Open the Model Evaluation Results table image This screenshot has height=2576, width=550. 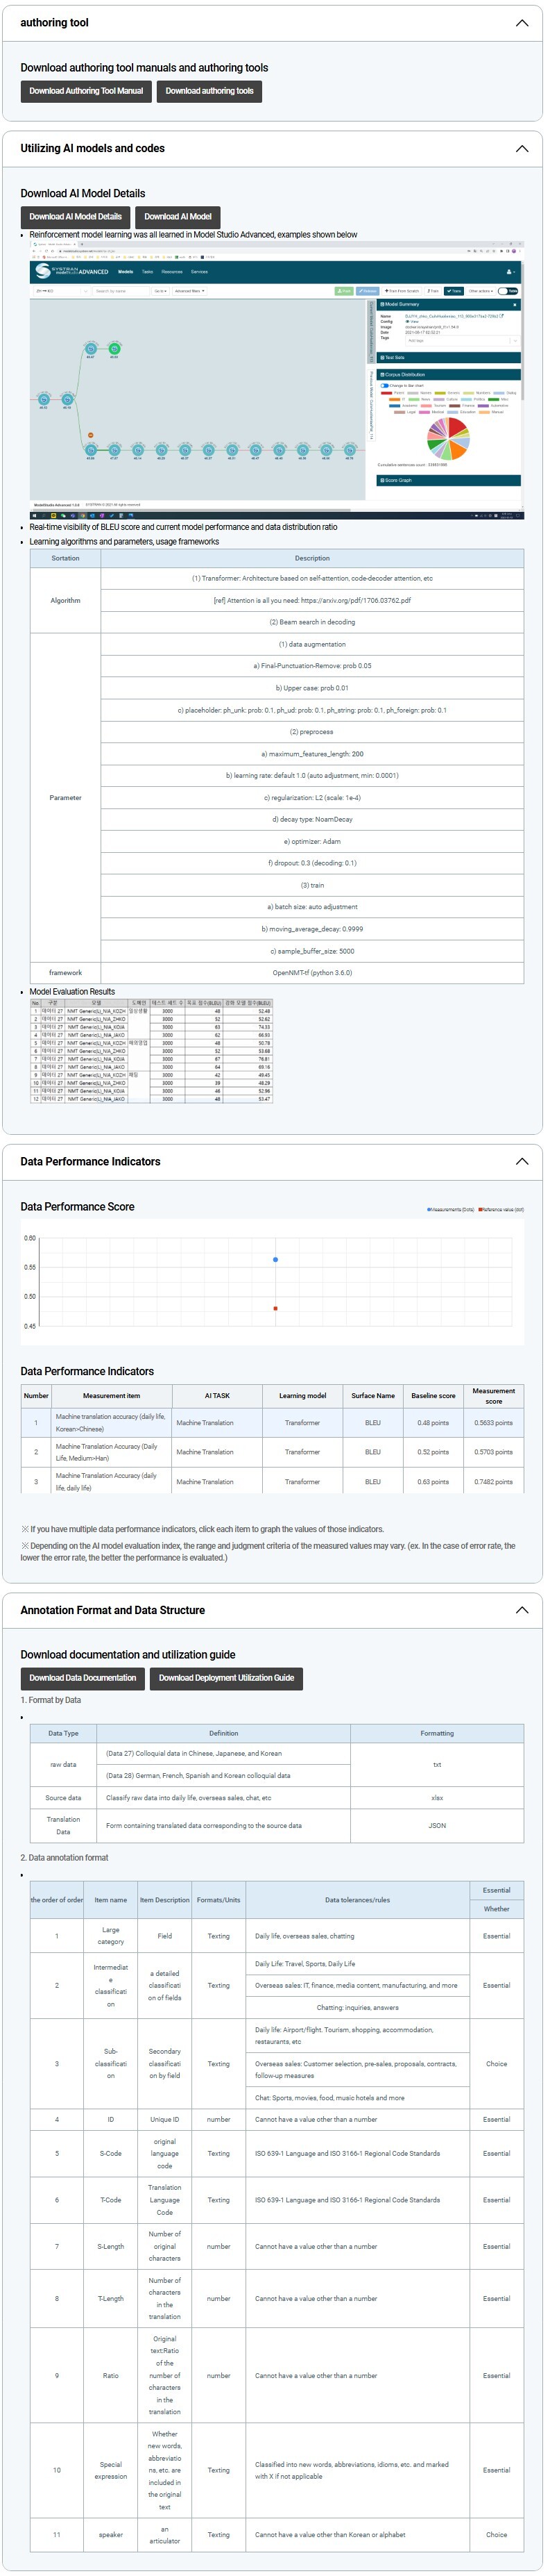tap(151, 1050)
